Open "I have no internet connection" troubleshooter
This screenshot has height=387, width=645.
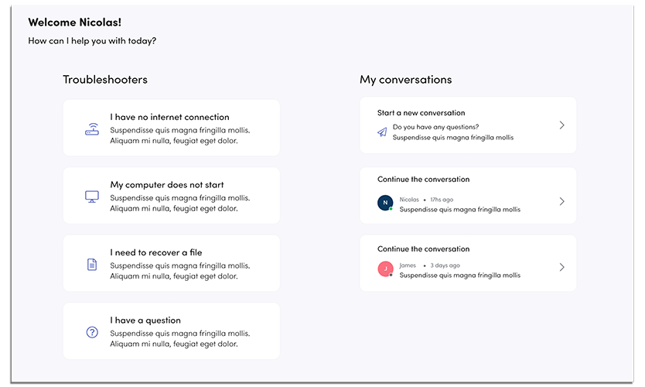169,118
